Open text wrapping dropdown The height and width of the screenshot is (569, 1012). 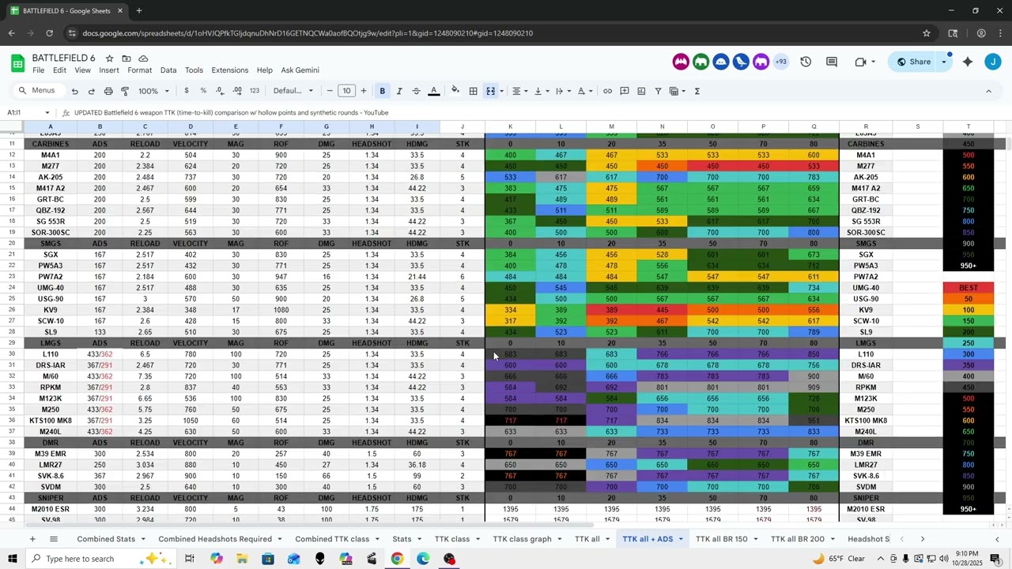click(x=563, y=91)
